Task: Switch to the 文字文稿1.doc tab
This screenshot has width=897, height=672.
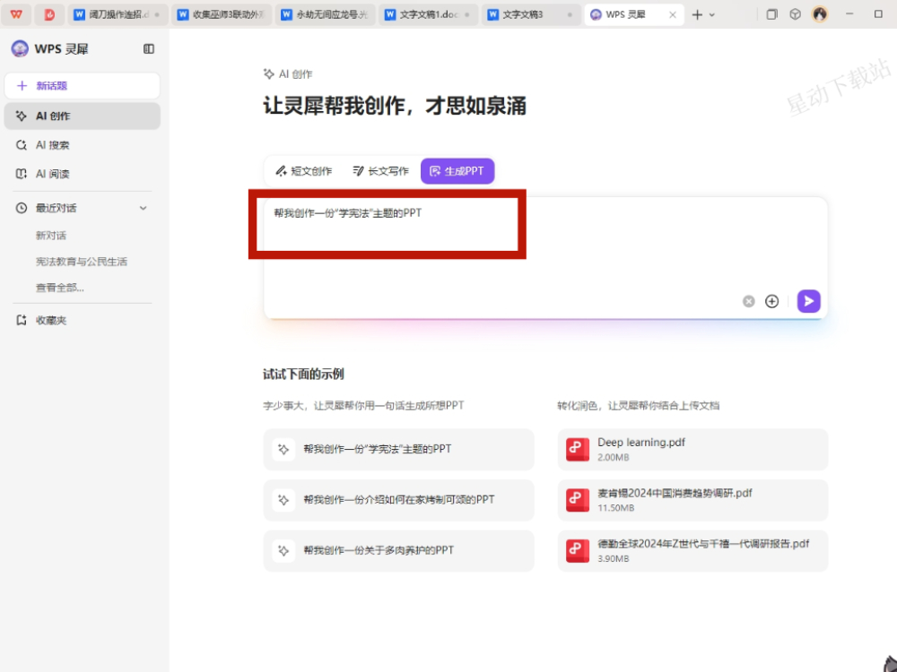Action: click(429, 15)
